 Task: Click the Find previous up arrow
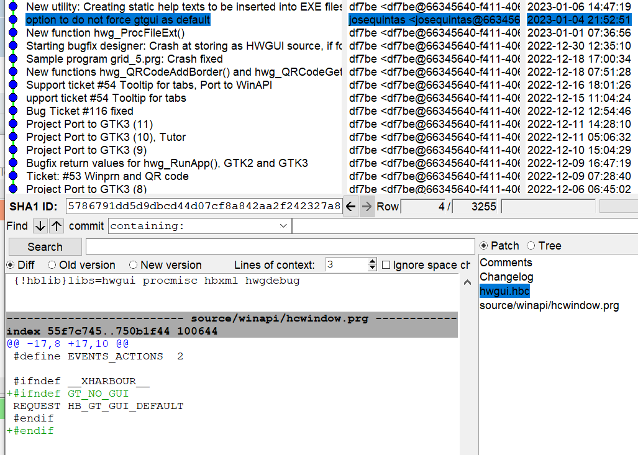tap(57, 226)
